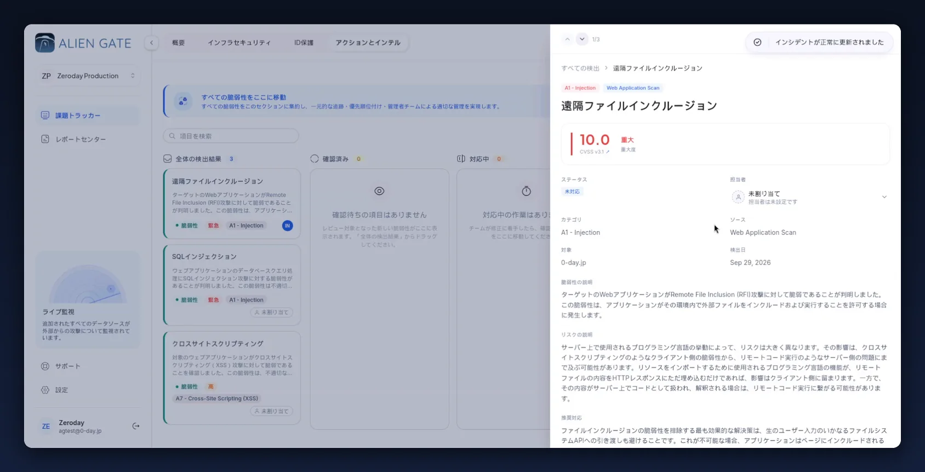Viewport: 925px width, 472px height.
Task: Open レポートセンター in the sidebar
Action: [88, 140]
